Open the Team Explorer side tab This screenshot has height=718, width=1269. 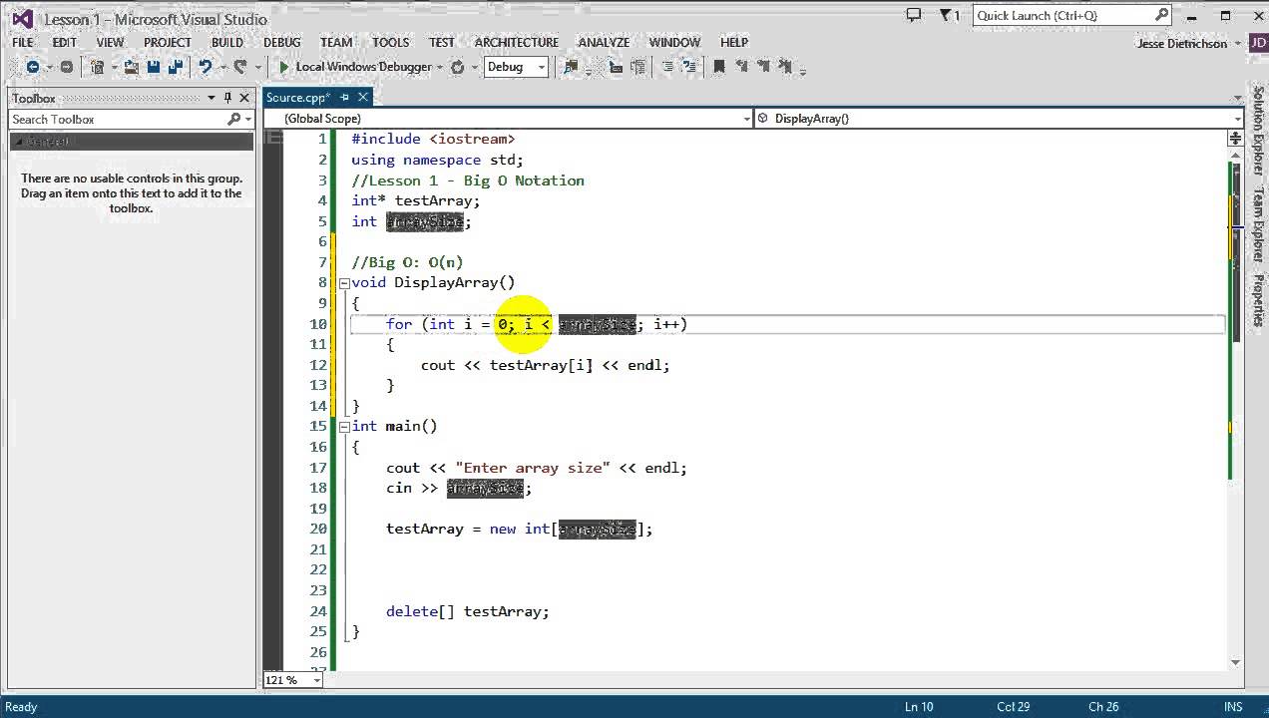1259,224
